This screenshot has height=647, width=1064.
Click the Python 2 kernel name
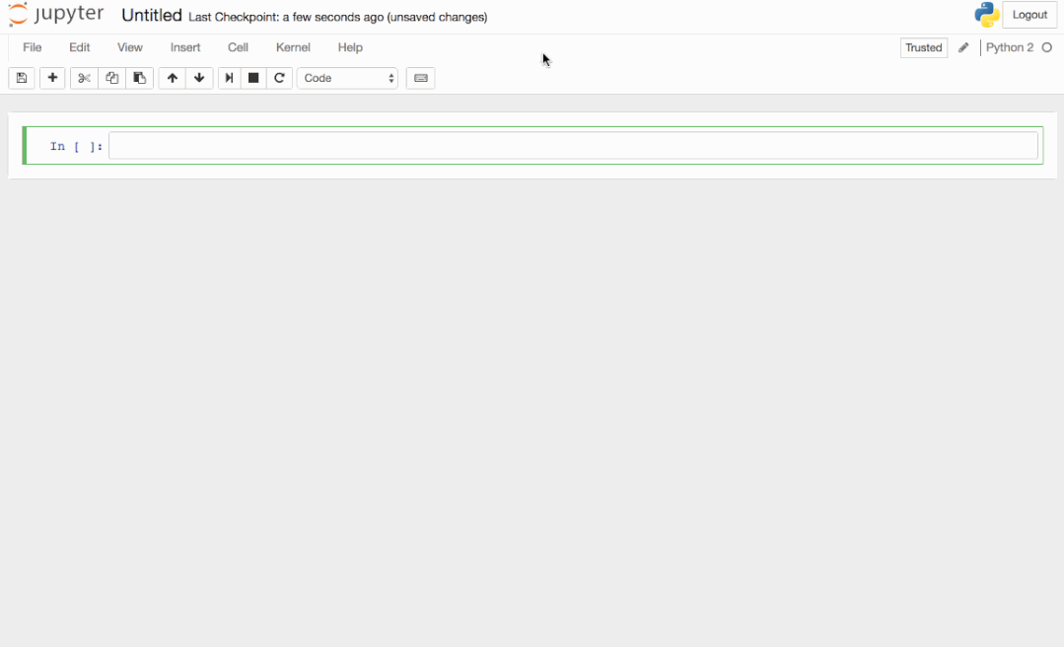tap(1010, 47)
